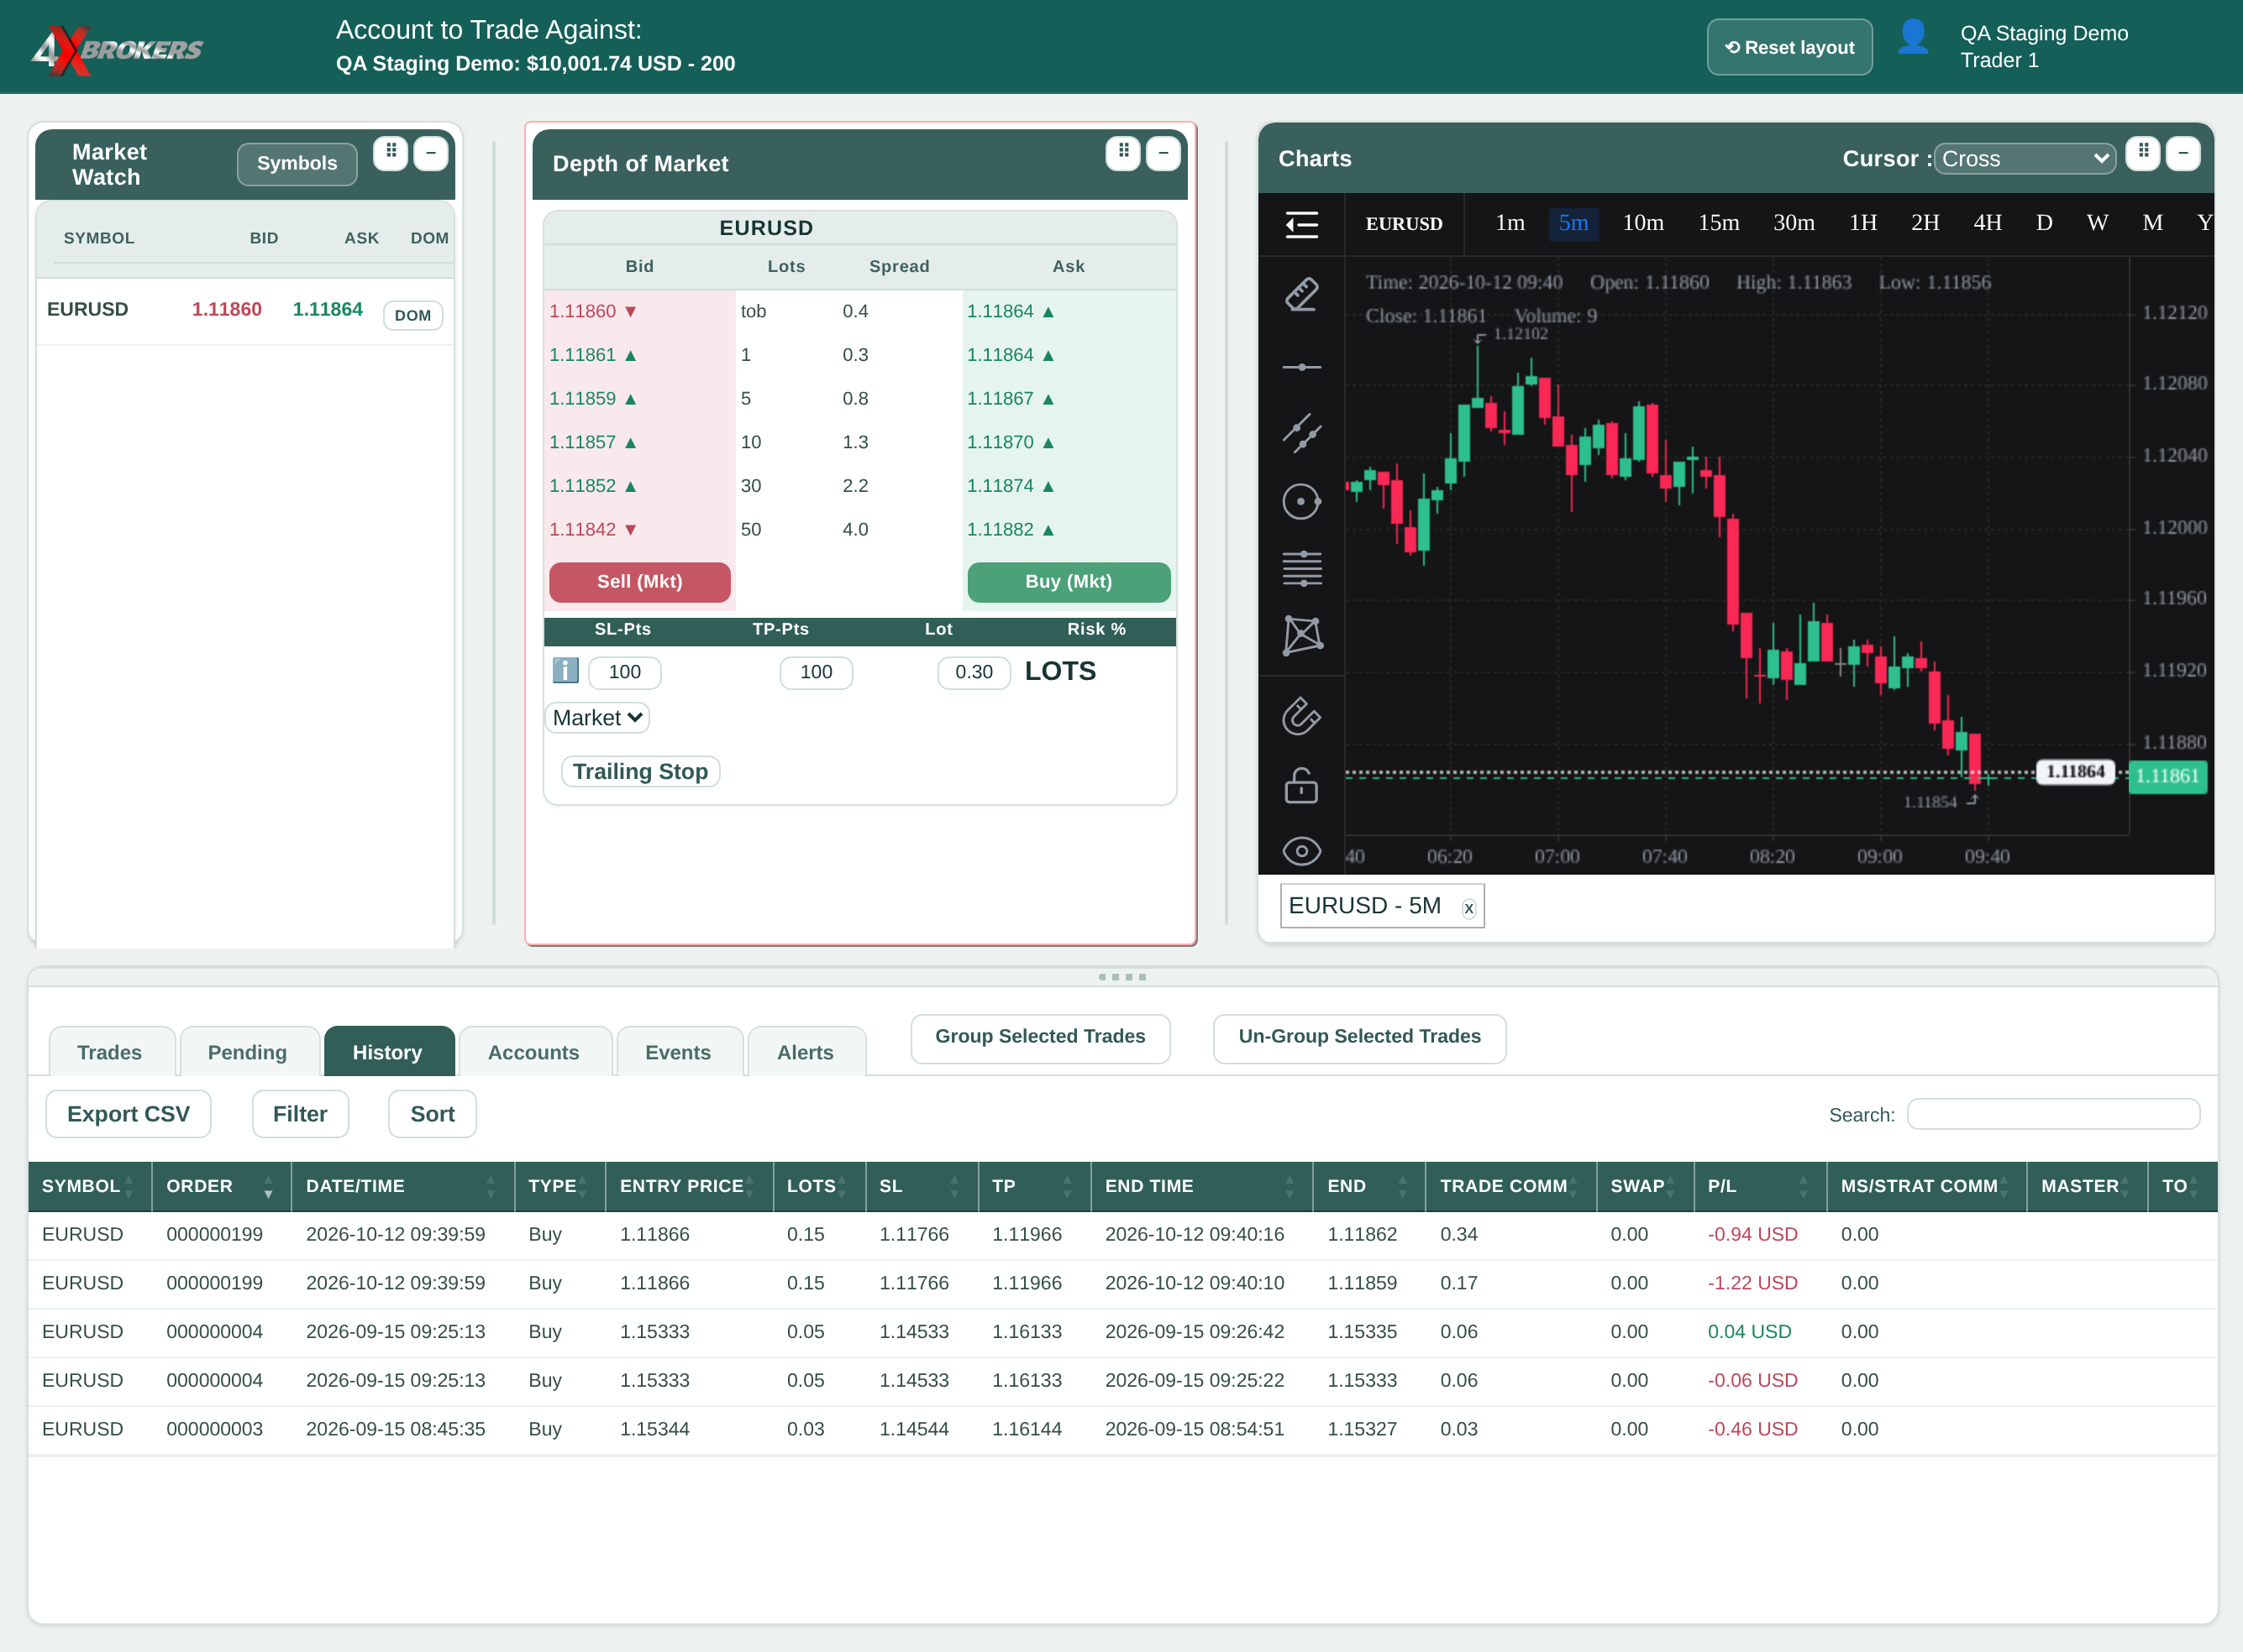This screenshot has width=2243, height=1652.
Task: Minimize the Depth of Market panel
Action: click(1163, 153)
